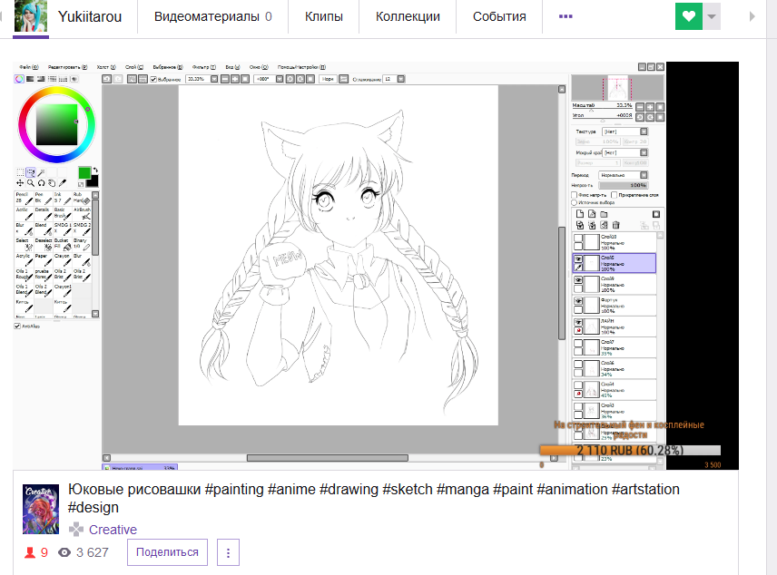777x575 pixels.
Task: Open the Yukiitarou channel name
Action: (90, 17)
